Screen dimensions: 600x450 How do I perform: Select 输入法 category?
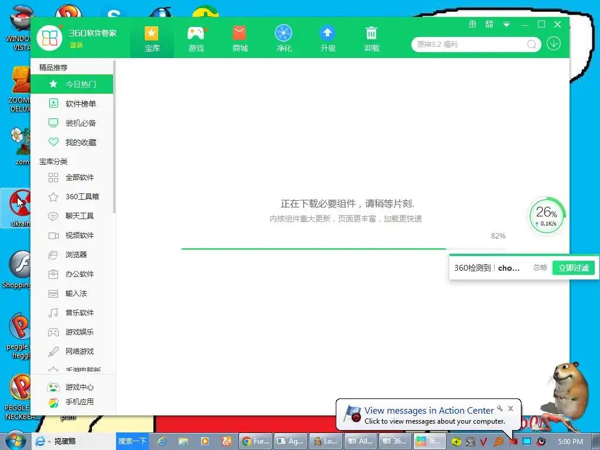tap(72, 294)
